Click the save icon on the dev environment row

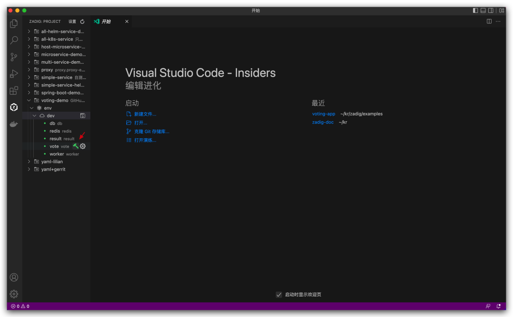tap(83, 115)
